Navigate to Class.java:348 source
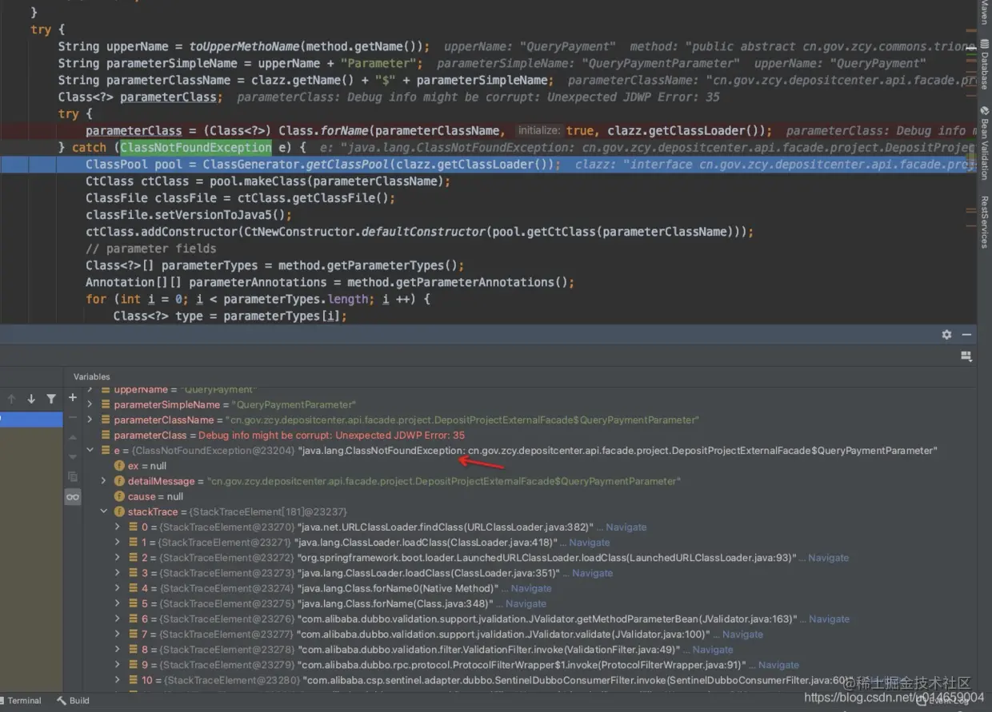This screenshot has width=992, height=712. pyautogui.click(x=526, y=603)
